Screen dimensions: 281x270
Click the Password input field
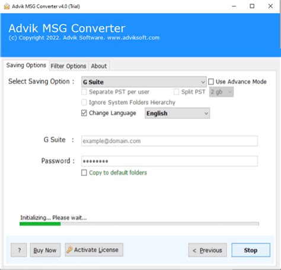coord(170,161)
